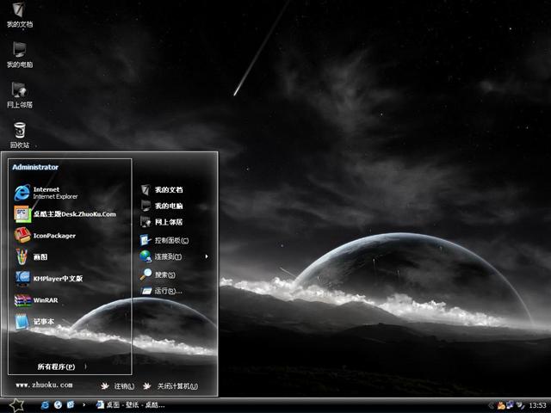Open 运行(R)... run dialog
551x413 pixels.
(161, 291)
